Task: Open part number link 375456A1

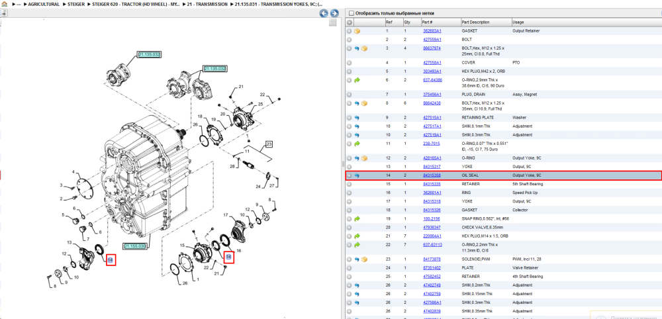Action: (x=432, y=94)
